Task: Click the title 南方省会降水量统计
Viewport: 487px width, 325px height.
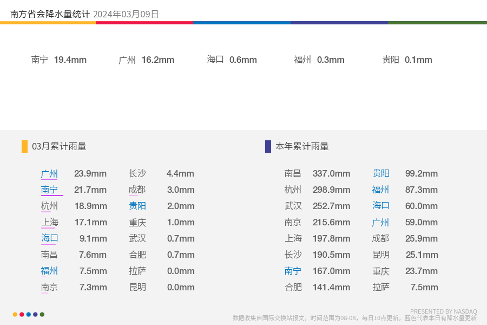Action: click(50, 14)
